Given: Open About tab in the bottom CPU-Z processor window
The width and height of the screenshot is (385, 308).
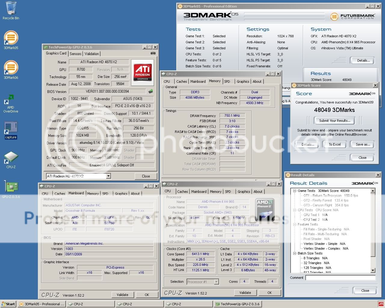Looking at the screenshot, I should point(258,192).
